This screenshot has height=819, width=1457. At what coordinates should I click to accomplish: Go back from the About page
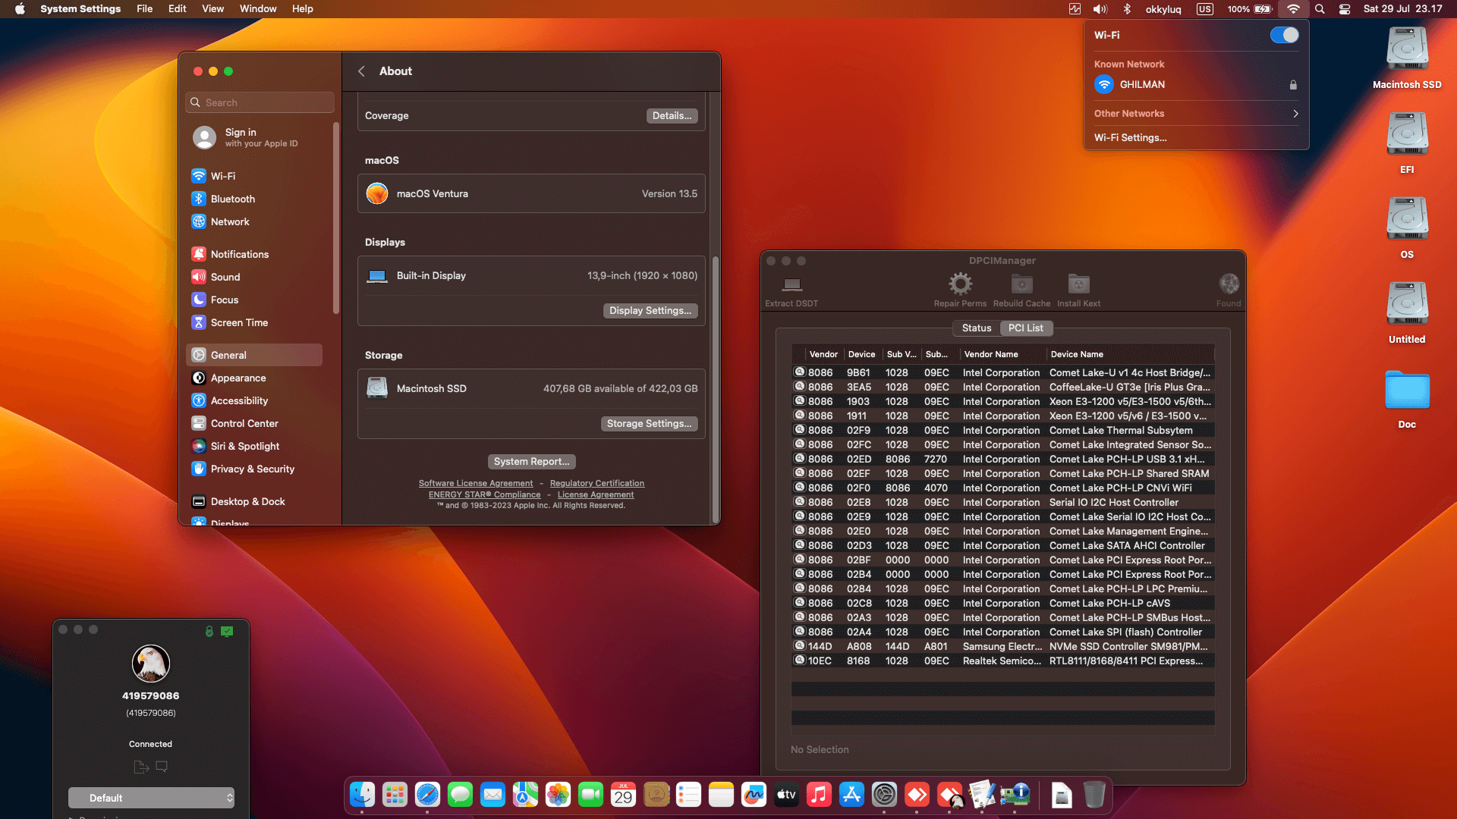pos(362,71)
